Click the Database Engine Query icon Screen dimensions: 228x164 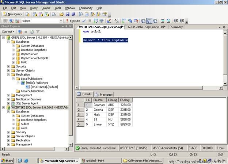point(27,14)
